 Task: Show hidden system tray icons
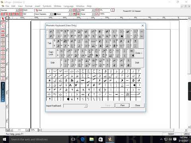click(x=161, y=139)
